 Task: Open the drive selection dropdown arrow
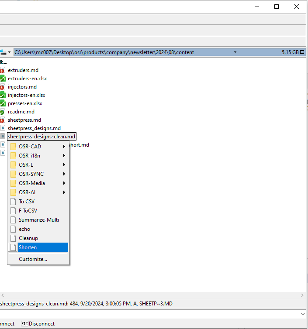pyautogui.click(x=9, y=52)
